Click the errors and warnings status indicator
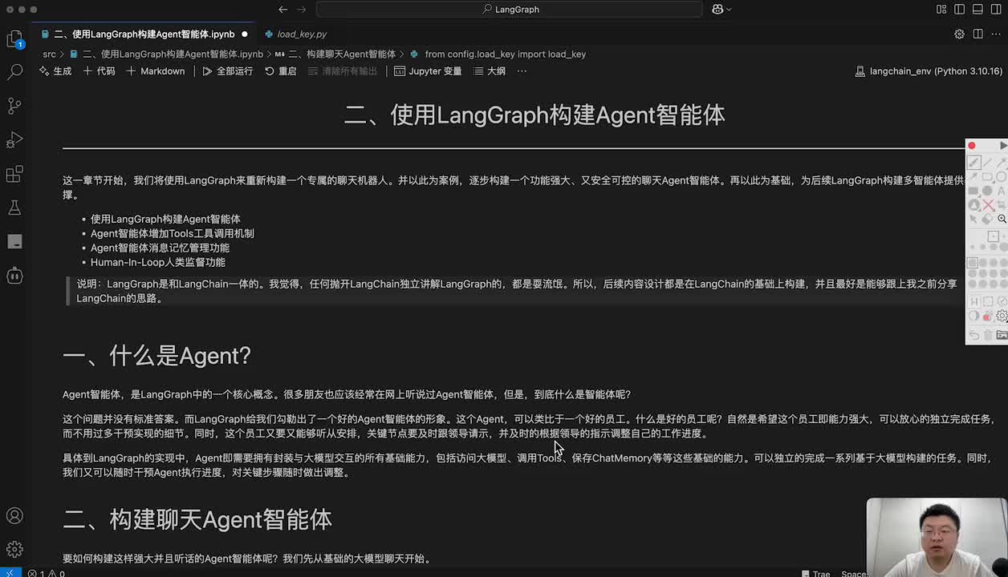Image resolution: width=1008 pixels, height=577 pixels. (x=46, y=573)
